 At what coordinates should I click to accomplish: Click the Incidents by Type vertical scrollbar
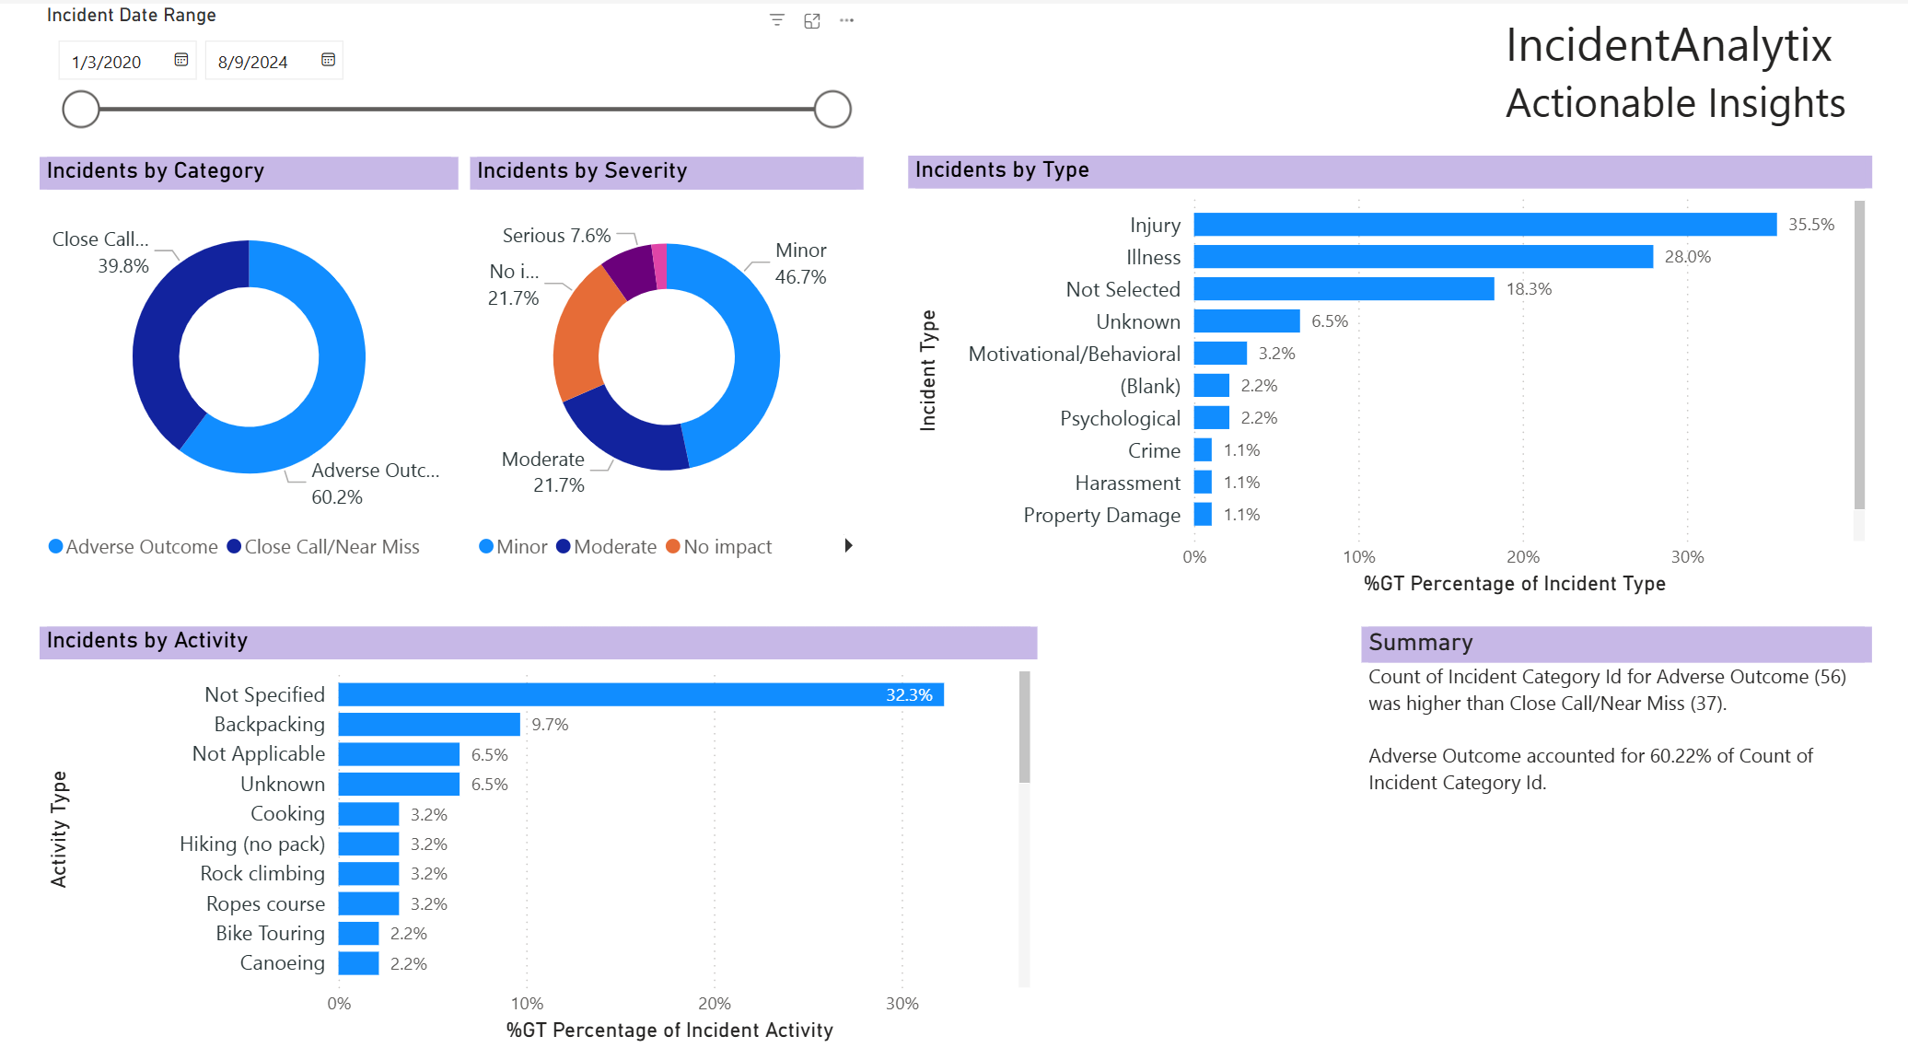tap(1859, 355)
